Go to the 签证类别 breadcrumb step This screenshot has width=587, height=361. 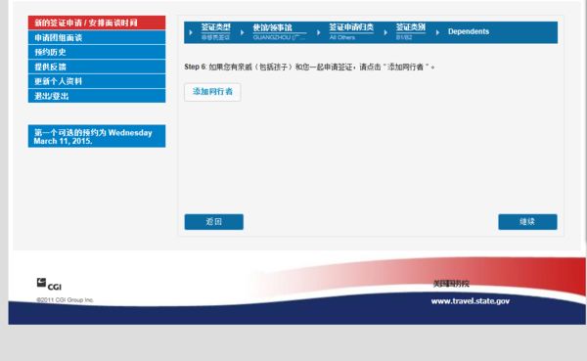411,27
